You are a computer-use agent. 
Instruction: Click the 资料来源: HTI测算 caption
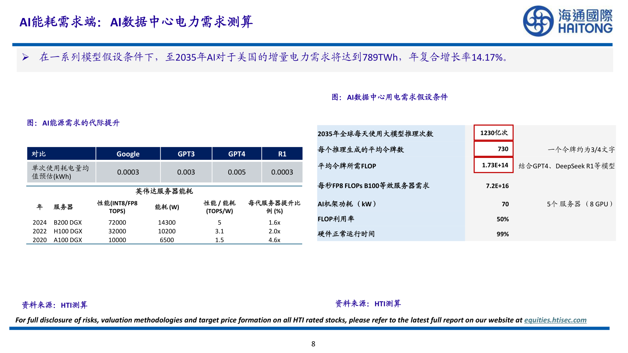(55, 305)
